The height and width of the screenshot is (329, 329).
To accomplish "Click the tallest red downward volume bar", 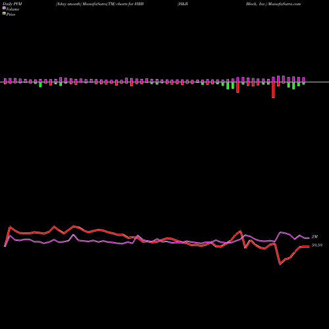I will pyautogui.click(x=273, y=90).
